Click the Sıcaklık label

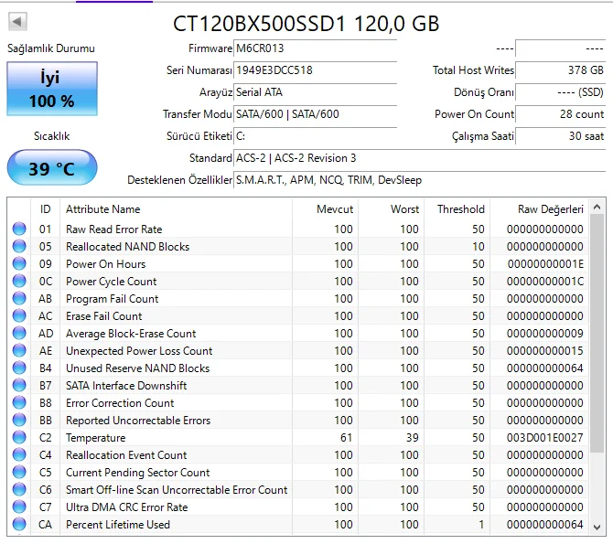pos(51,136)
